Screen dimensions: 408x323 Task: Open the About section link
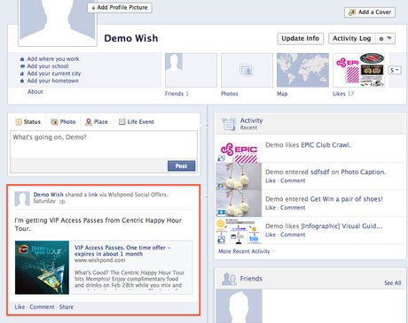[x=35, y=92]
